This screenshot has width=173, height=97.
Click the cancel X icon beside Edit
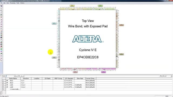click(x=21, y=76)
